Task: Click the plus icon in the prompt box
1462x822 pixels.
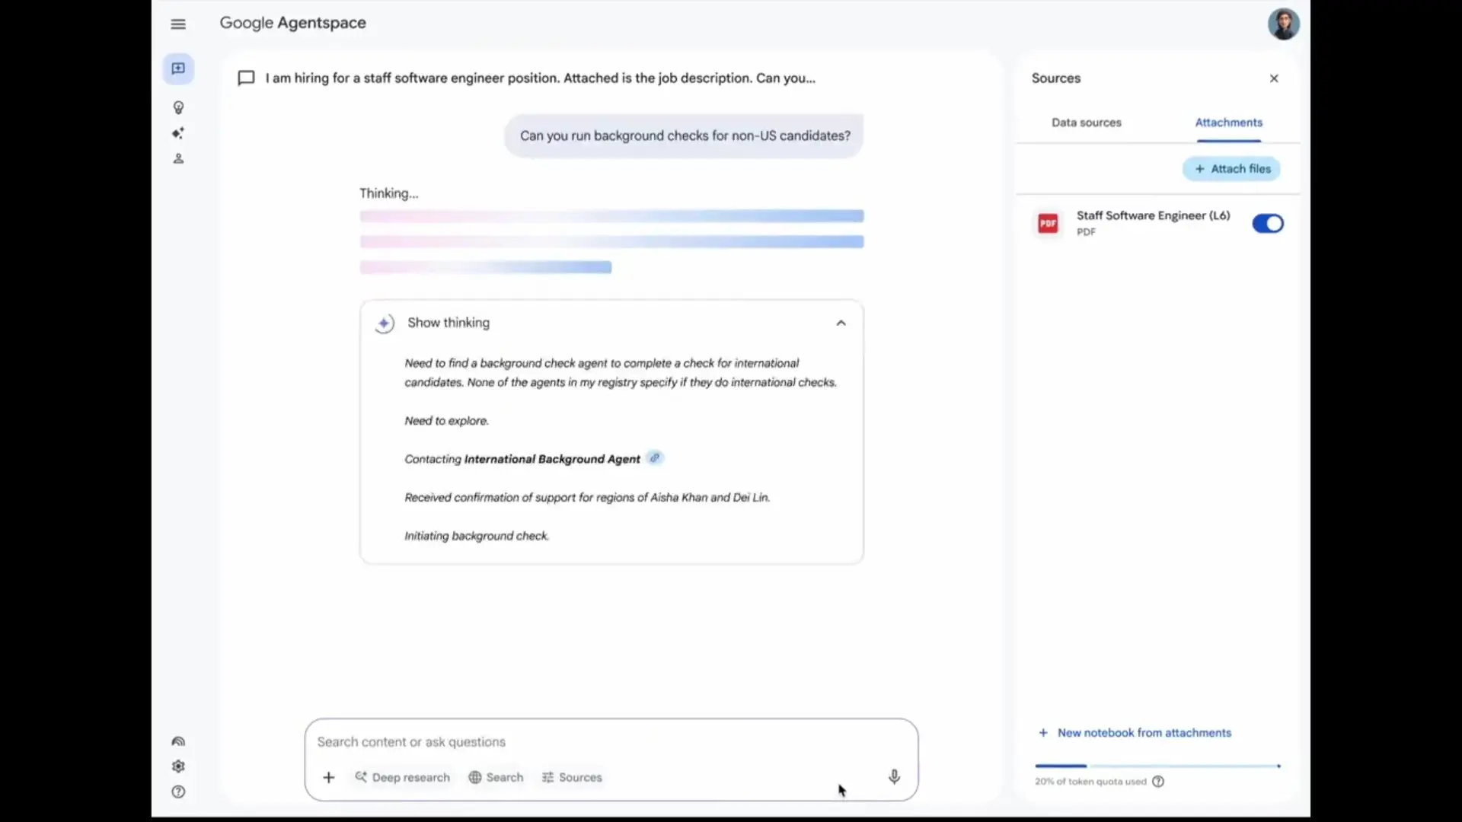Action: pos(329,777)
